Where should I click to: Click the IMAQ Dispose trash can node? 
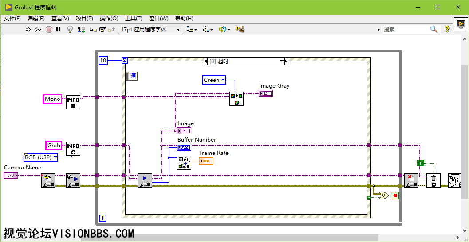pos(434,181)
